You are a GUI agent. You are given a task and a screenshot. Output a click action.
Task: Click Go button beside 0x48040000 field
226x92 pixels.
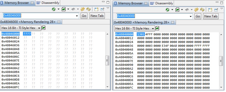point(198,16)
